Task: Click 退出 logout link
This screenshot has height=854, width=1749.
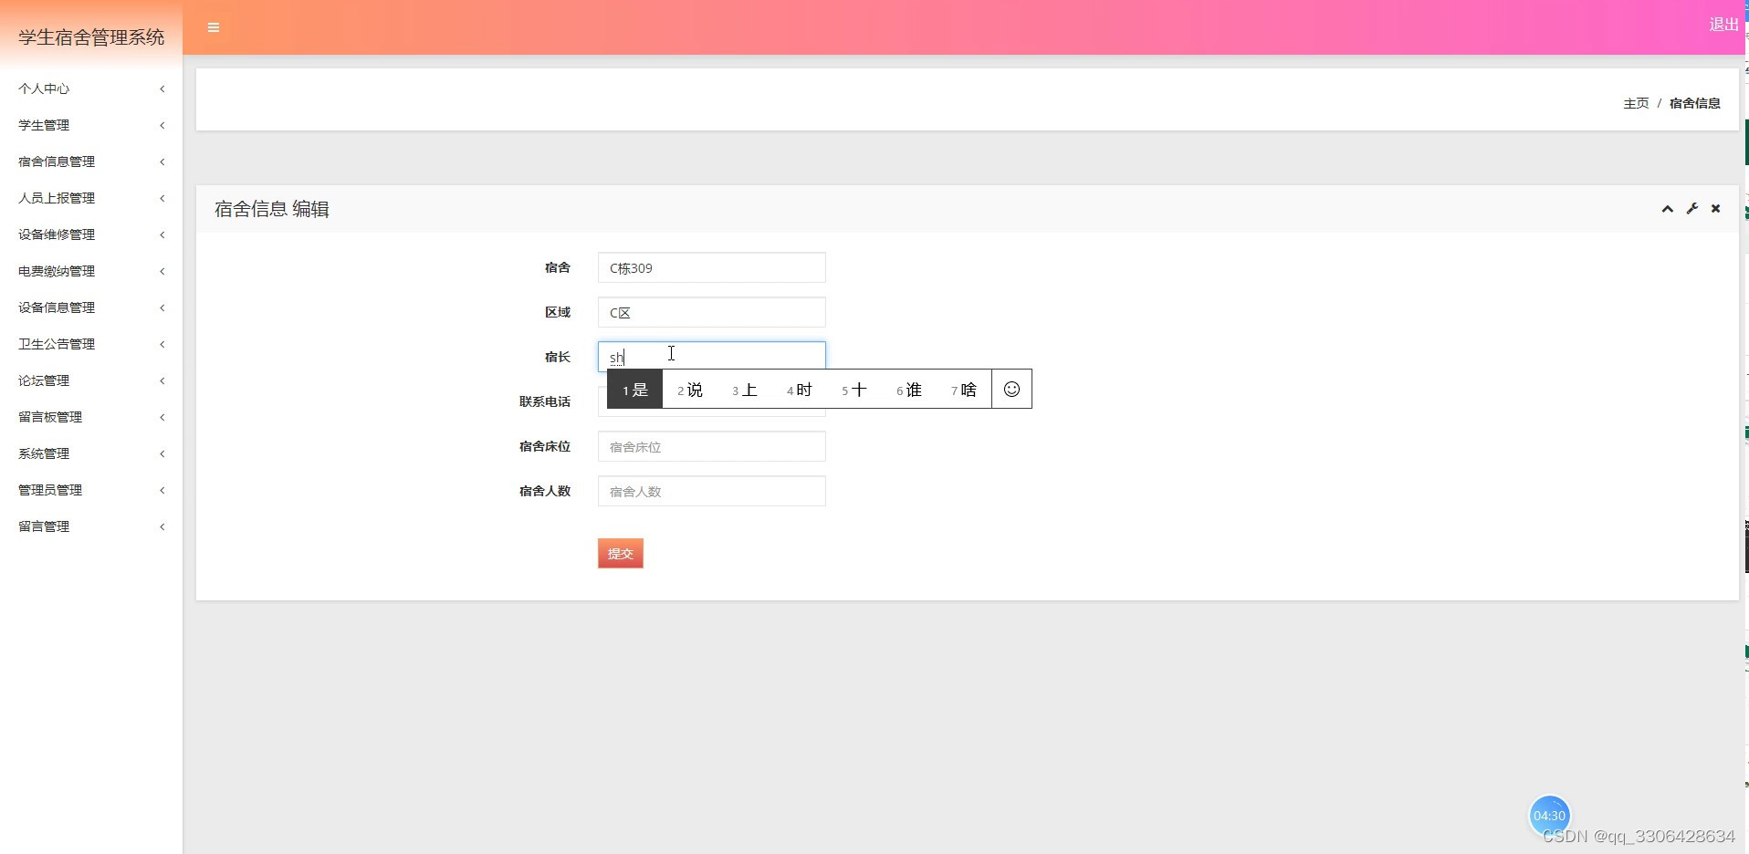Action: pos(1723,25)
